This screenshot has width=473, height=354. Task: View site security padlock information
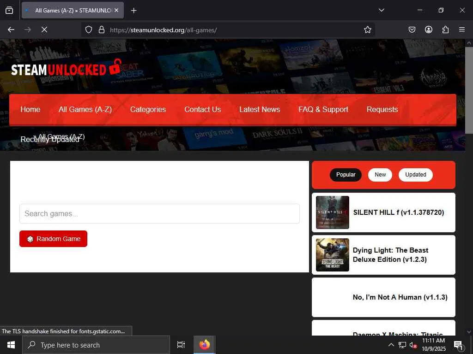pyautogui.click(x=102, y=29)
